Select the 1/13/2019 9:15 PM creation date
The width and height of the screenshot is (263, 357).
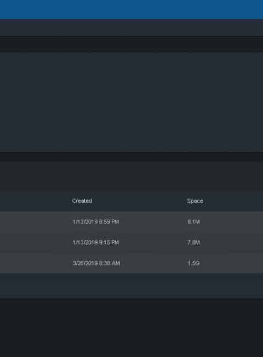[96, 242]
